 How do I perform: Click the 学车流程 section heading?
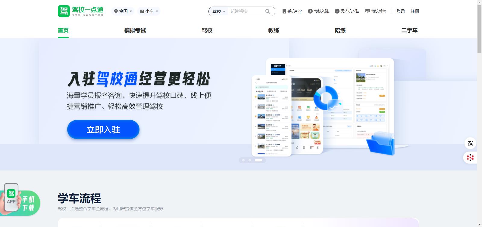79,198
